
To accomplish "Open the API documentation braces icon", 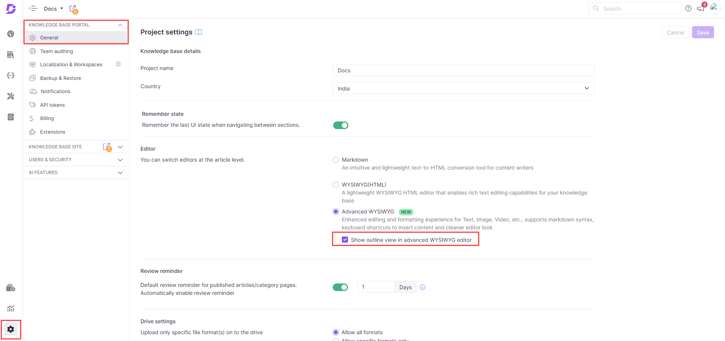I will [x=11, y=75].
